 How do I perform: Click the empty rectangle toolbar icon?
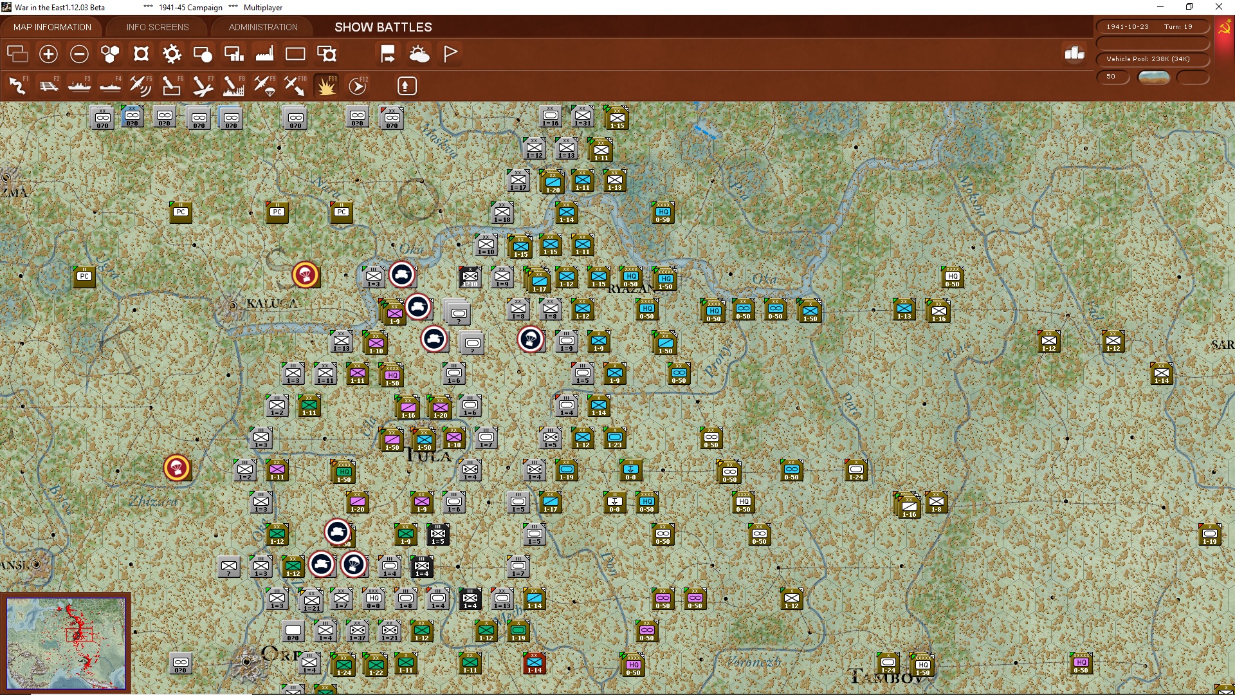295,54
